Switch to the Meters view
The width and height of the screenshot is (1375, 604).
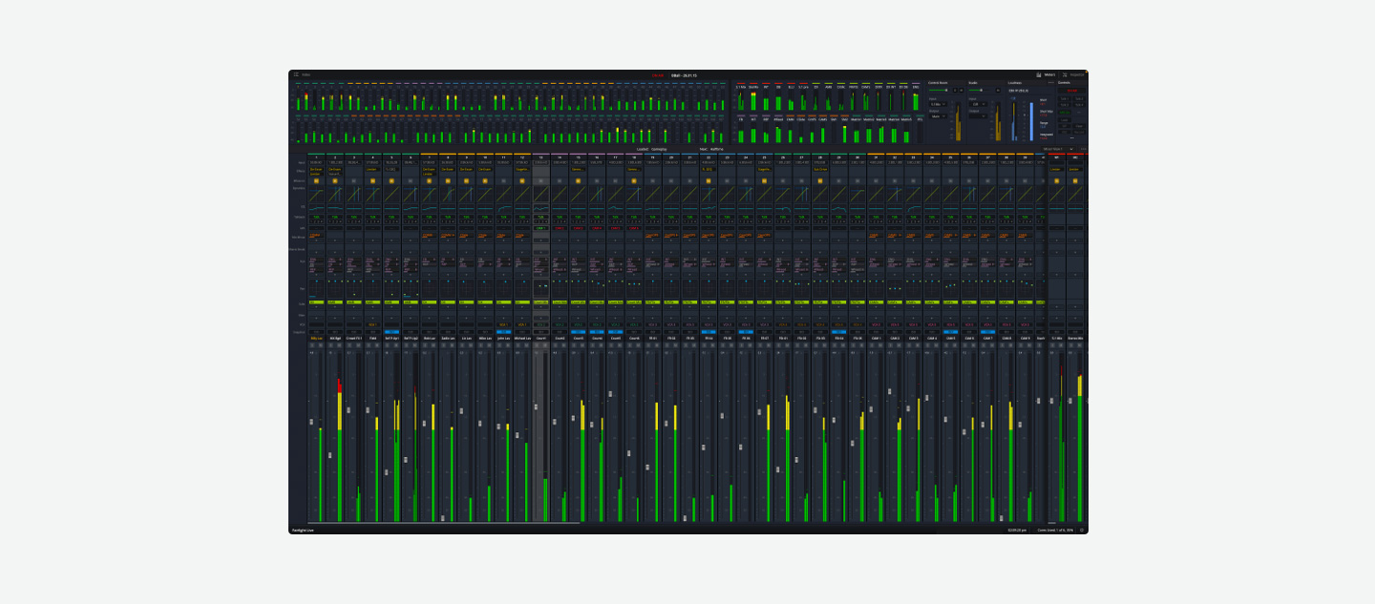[x=1046, y=74]
